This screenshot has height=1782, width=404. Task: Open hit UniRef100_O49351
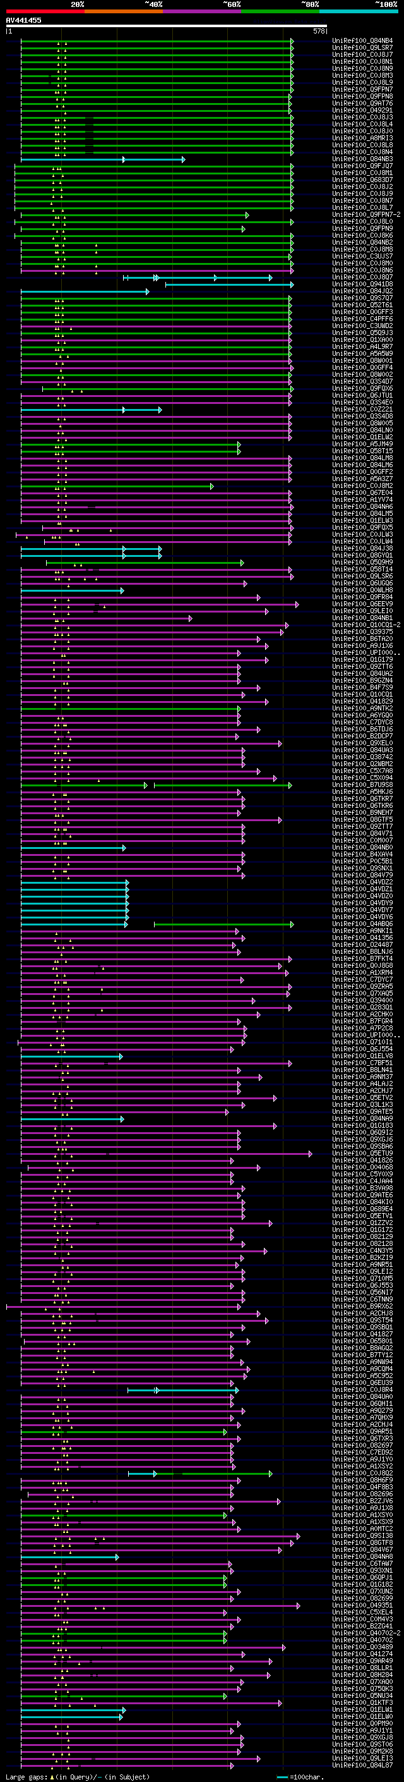tap(362, 1606)
